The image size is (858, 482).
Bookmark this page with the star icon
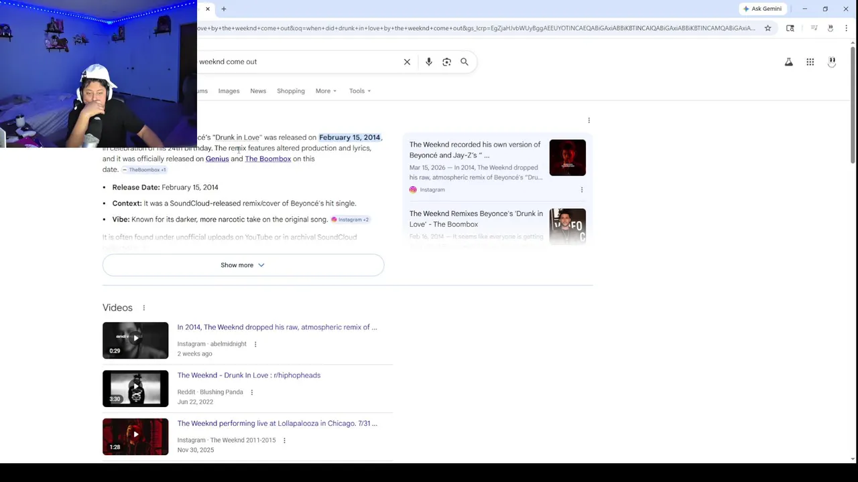pos(768,28)
